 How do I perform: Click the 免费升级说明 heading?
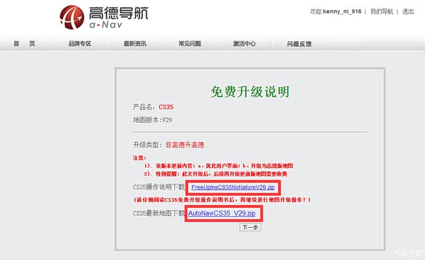point(250,92)
